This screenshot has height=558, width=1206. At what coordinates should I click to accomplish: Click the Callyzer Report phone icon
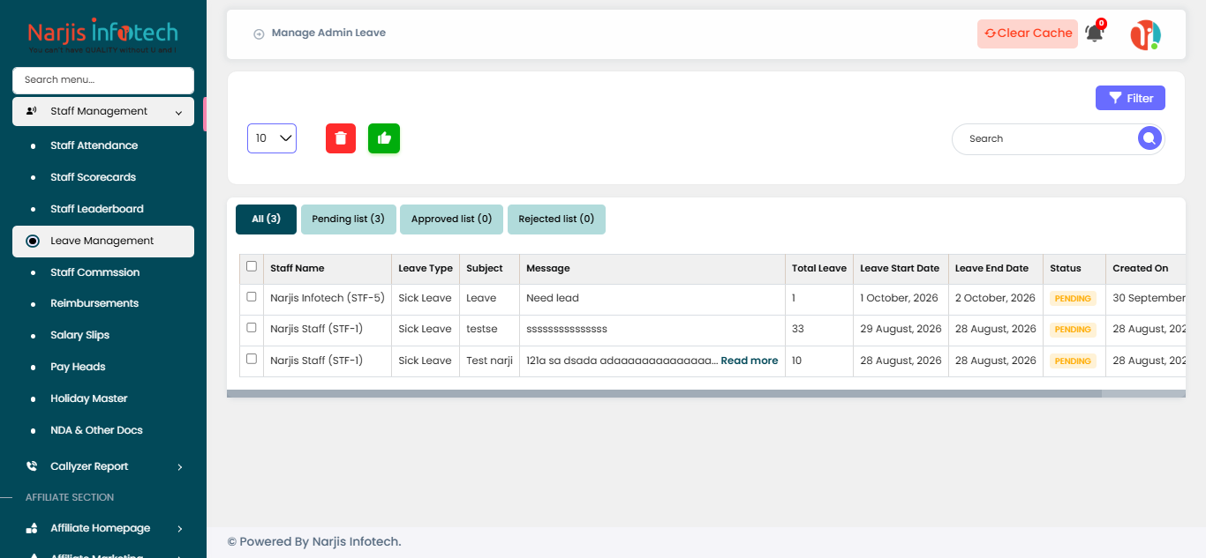[x=32, y=466]
